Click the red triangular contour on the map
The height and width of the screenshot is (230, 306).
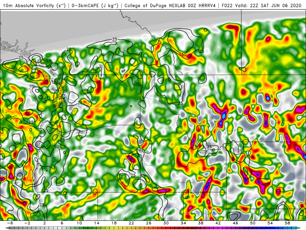[x=31, y=175]
